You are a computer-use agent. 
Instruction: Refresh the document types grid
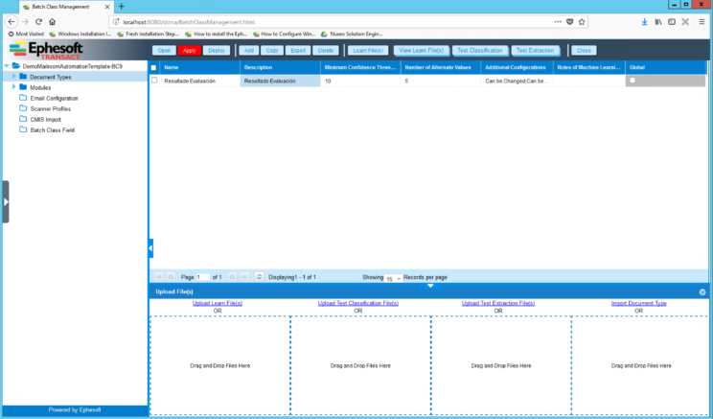coord(259,276)
